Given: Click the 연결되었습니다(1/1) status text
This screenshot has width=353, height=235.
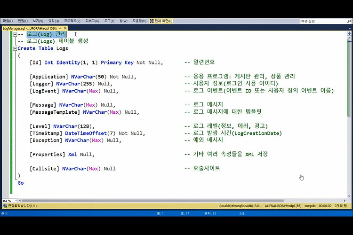Looking at the screenshot, I should (23, 206).
